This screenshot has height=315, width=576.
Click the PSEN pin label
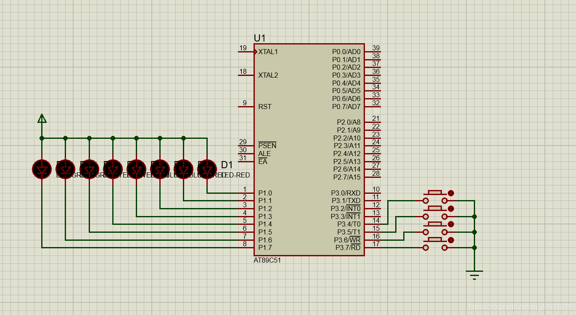tap(267, 146)
